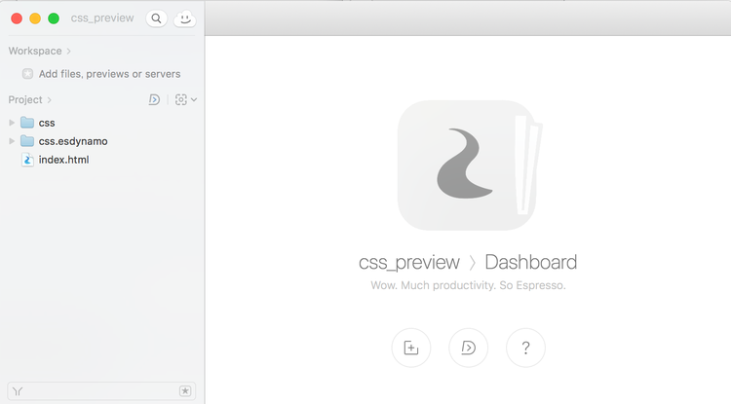This screenshot has width=731, height=404.
Task: Click the preview dashboard round button
Action: click(469, 348)
